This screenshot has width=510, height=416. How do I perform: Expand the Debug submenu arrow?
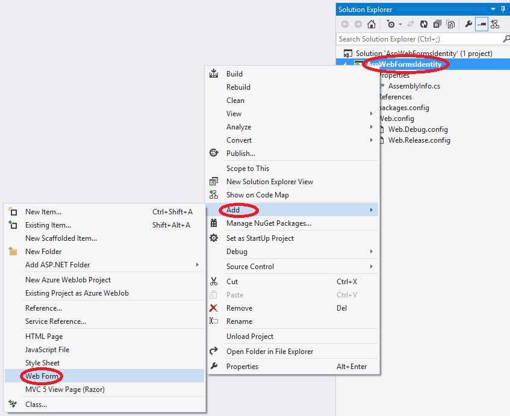[x=372, y=252]
